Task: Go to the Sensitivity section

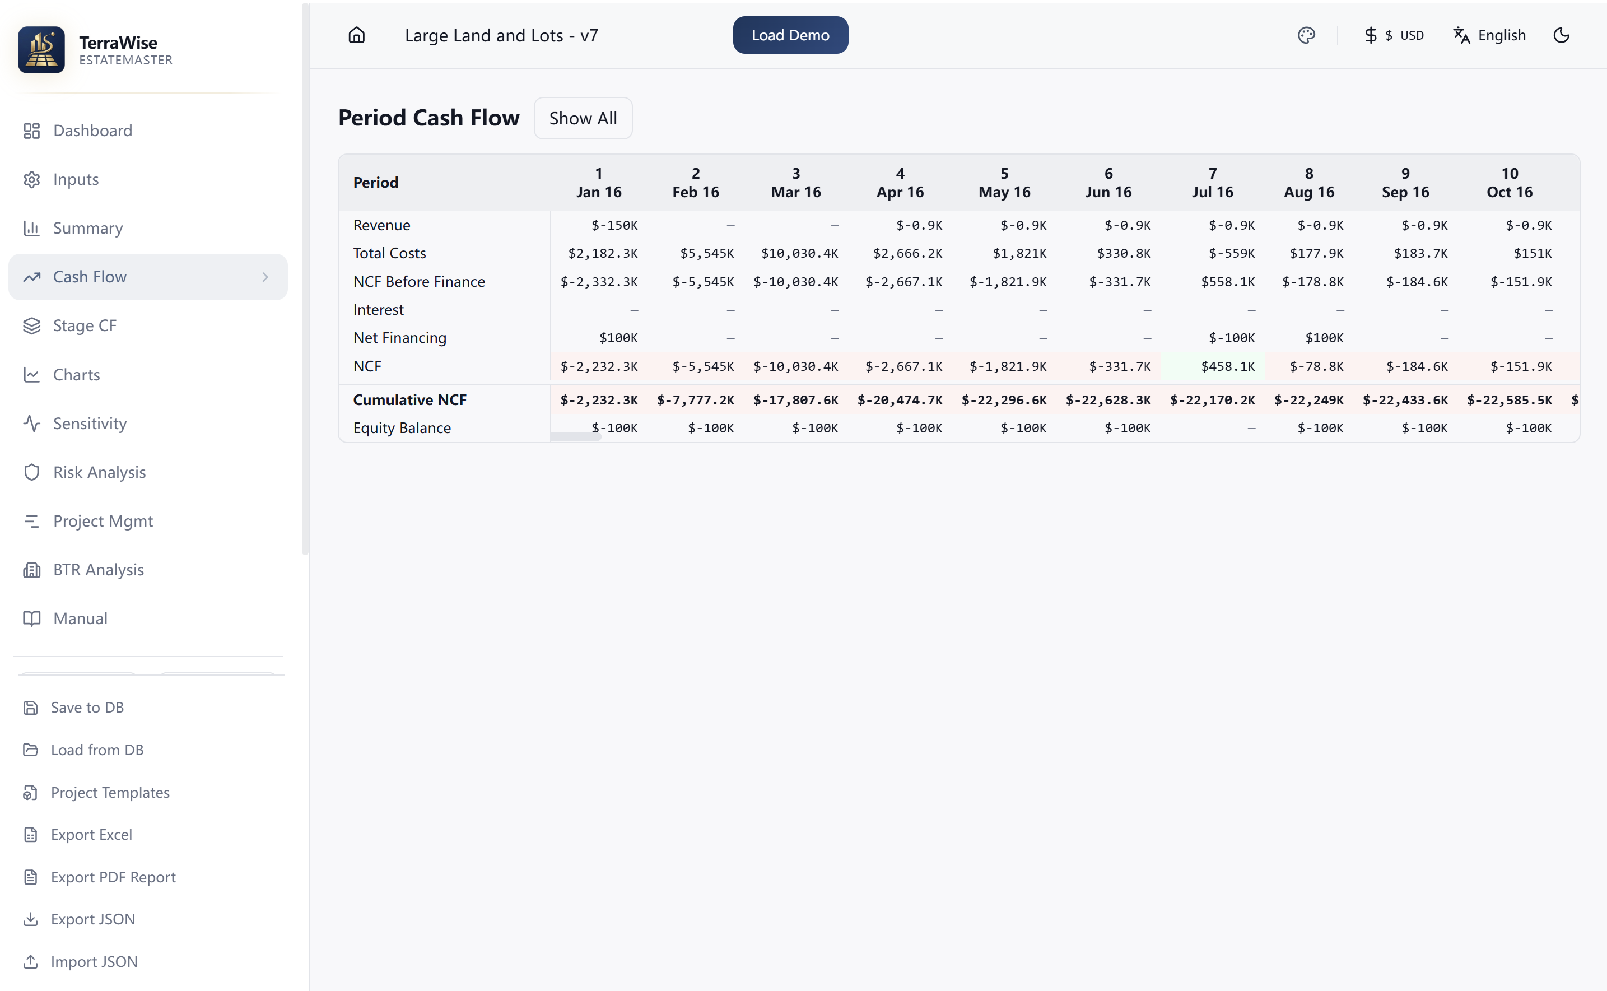Action: coord(90,424)
